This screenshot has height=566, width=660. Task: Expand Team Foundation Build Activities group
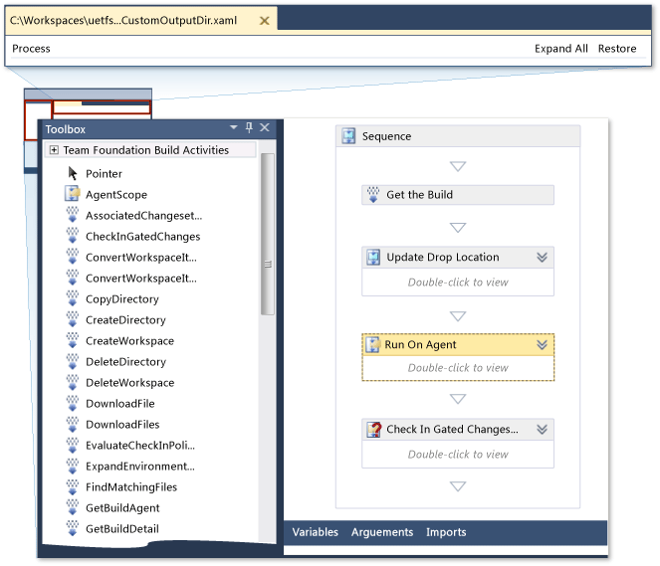[54, 149]
